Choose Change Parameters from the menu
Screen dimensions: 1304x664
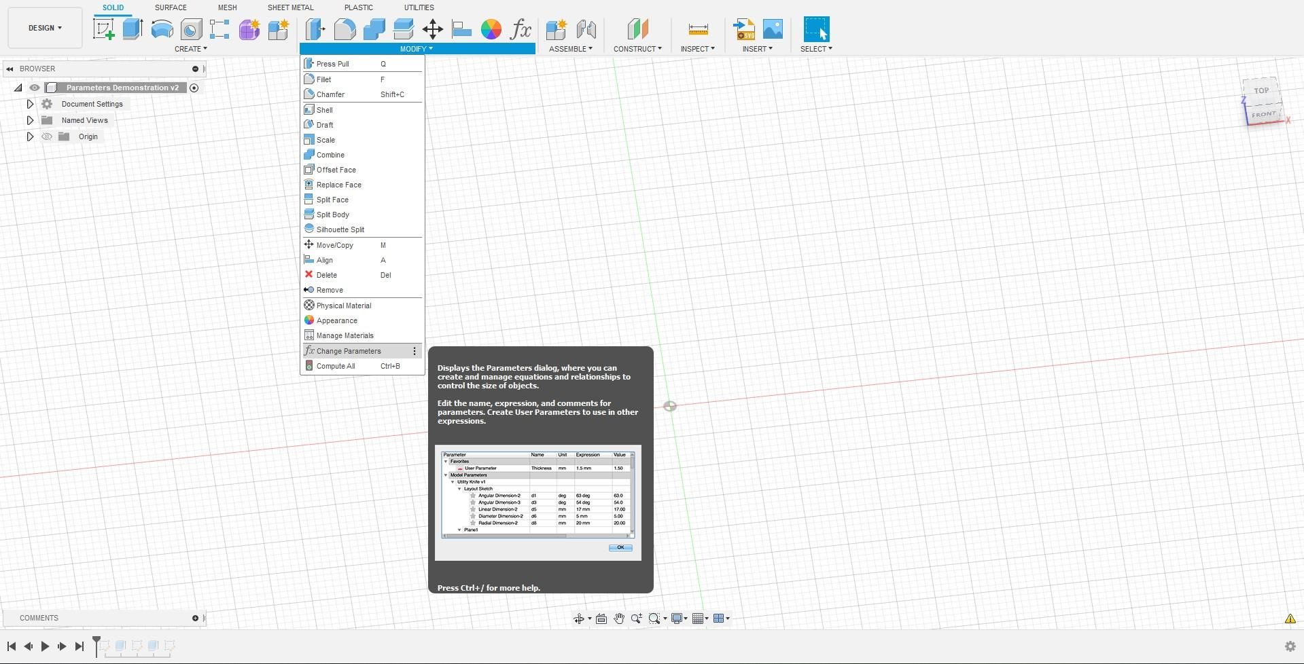pos(349,350)
